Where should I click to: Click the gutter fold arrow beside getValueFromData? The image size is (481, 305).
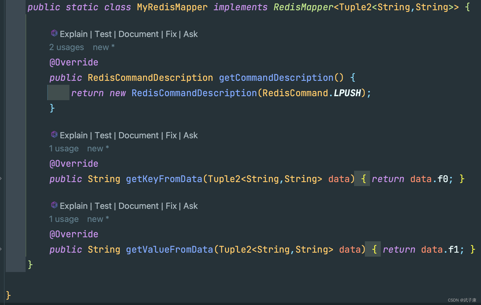point(1,249)
